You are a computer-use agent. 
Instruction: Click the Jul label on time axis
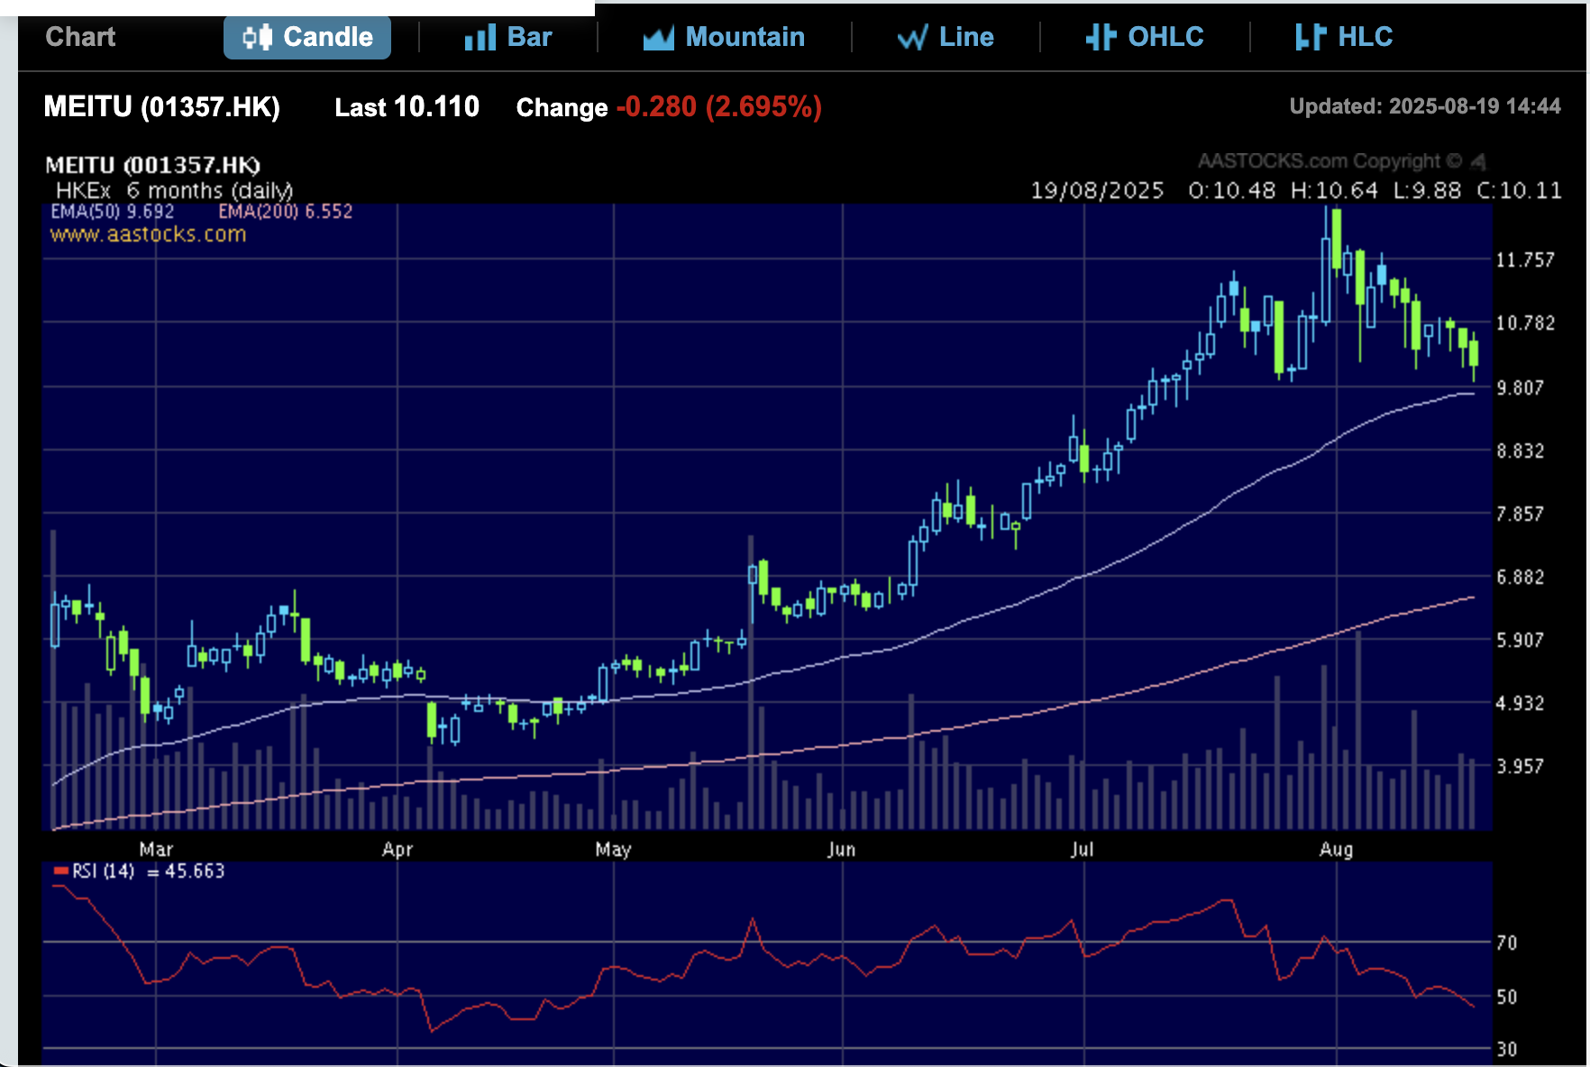[x=1083, y=849]
